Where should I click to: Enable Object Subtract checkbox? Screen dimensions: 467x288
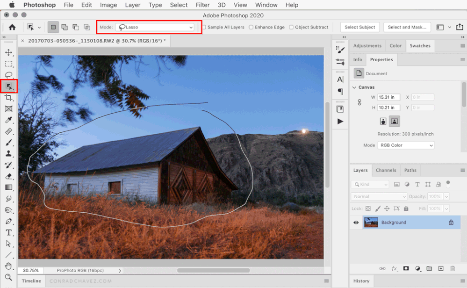pos(291,27)
